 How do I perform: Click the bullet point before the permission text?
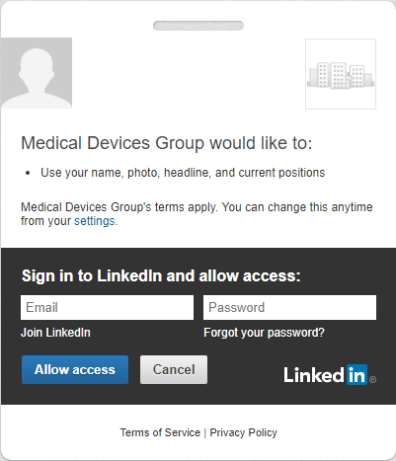(28, 173)
